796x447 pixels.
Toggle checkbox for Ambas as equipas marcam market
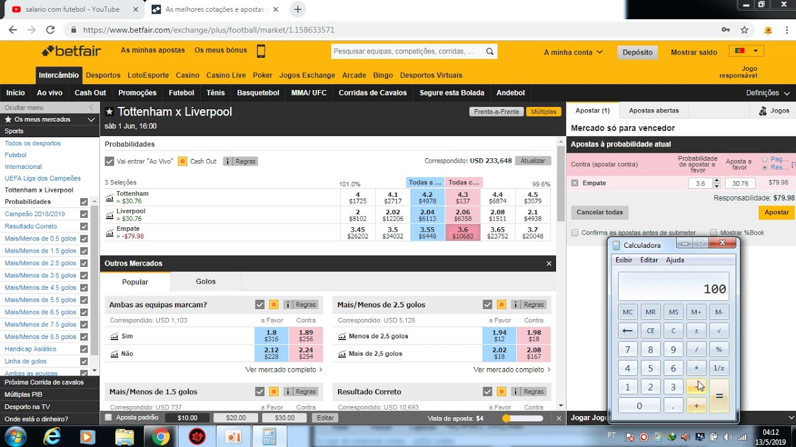pyautogui.click(x=260, y=305)
